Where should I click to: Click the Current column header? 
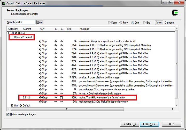pos(30,29)
